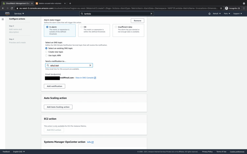Expand the Services dropdown menu
Screen dimensions: 247x154
(20, 14)
